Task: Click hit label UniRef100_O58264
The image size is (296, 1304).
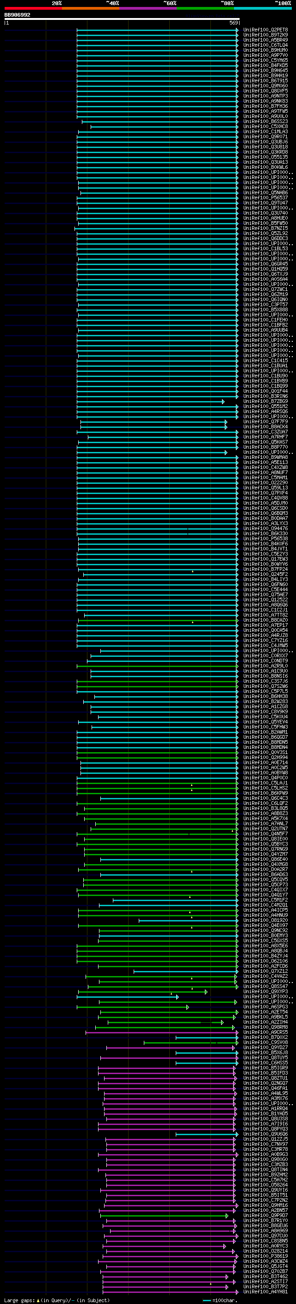Action: tap(265, 1185)
